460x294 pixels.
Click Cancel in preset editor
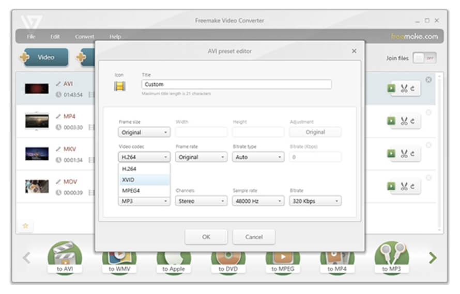254,237
